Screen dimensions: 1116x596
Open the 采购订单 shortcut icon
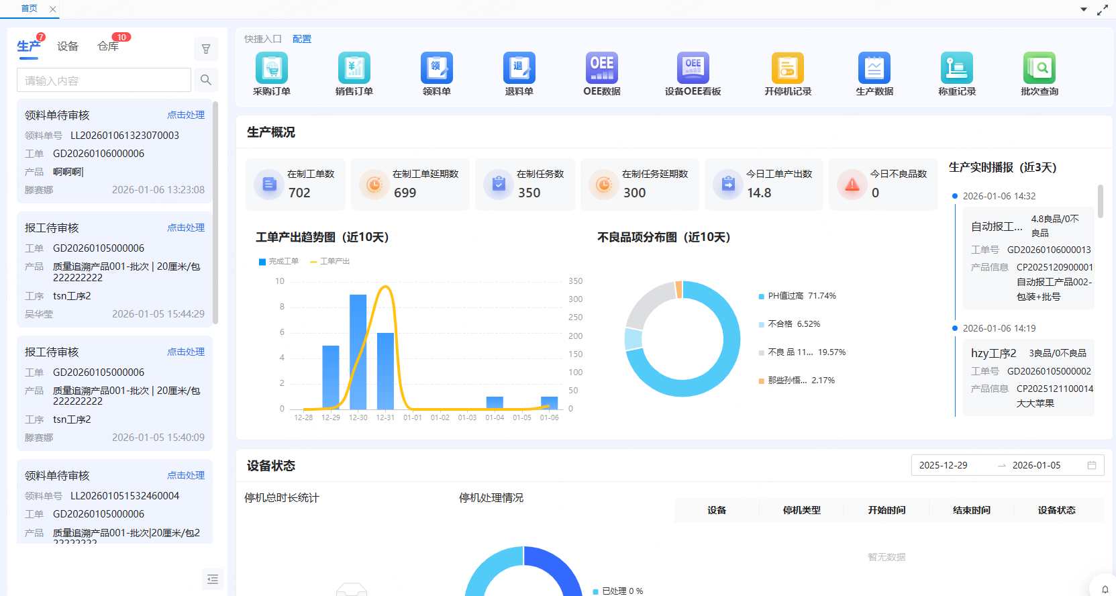tap(272, 68)
